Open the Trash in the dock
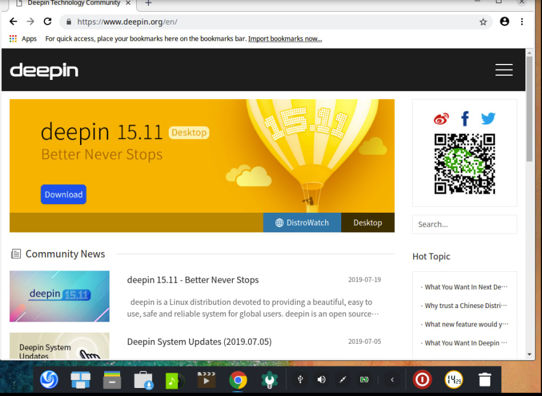Viewport: 542px width, 396px height. click(x=485, y=379)
